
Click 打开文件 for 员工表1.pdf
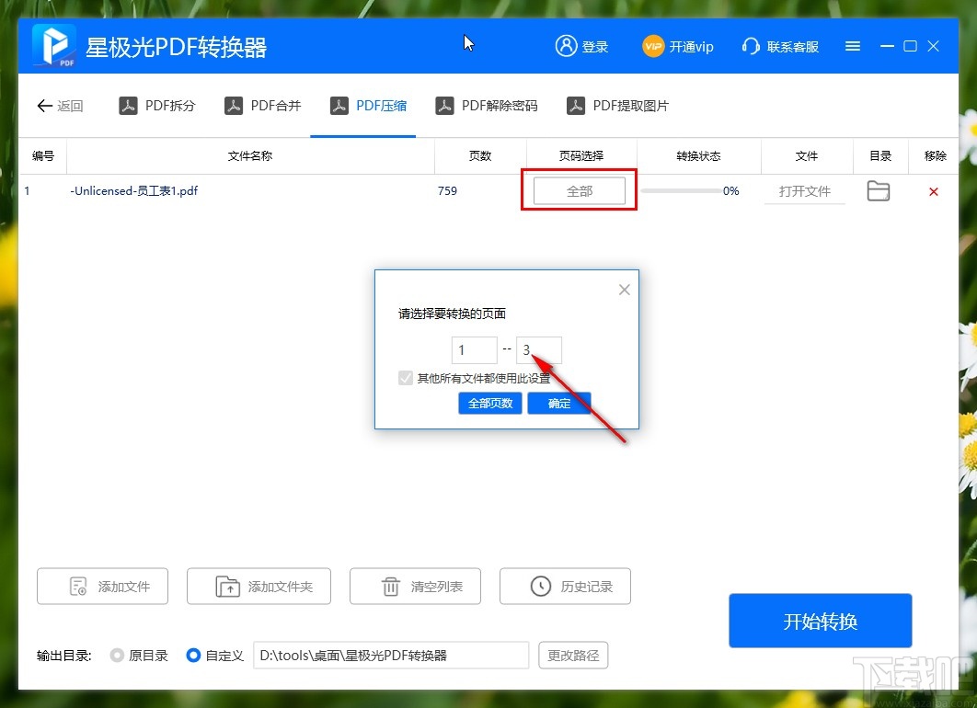[804, 191]
